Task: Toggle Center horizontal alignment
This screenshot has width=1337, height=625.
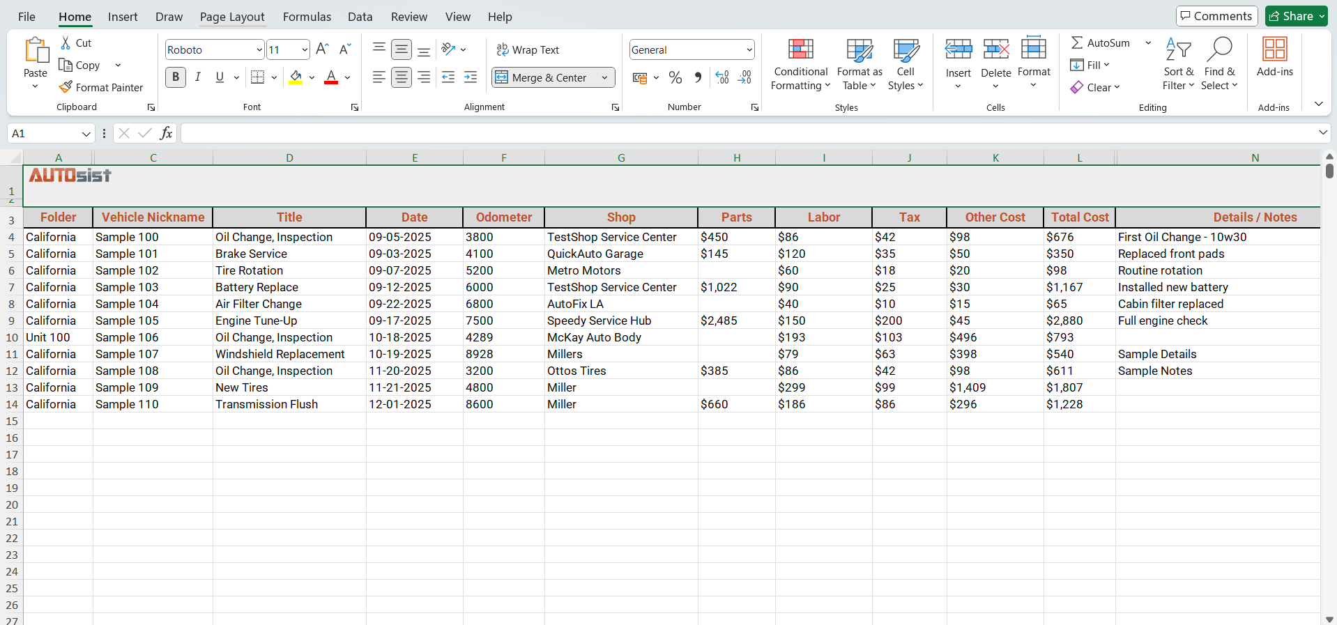Action: click(402, 77)
